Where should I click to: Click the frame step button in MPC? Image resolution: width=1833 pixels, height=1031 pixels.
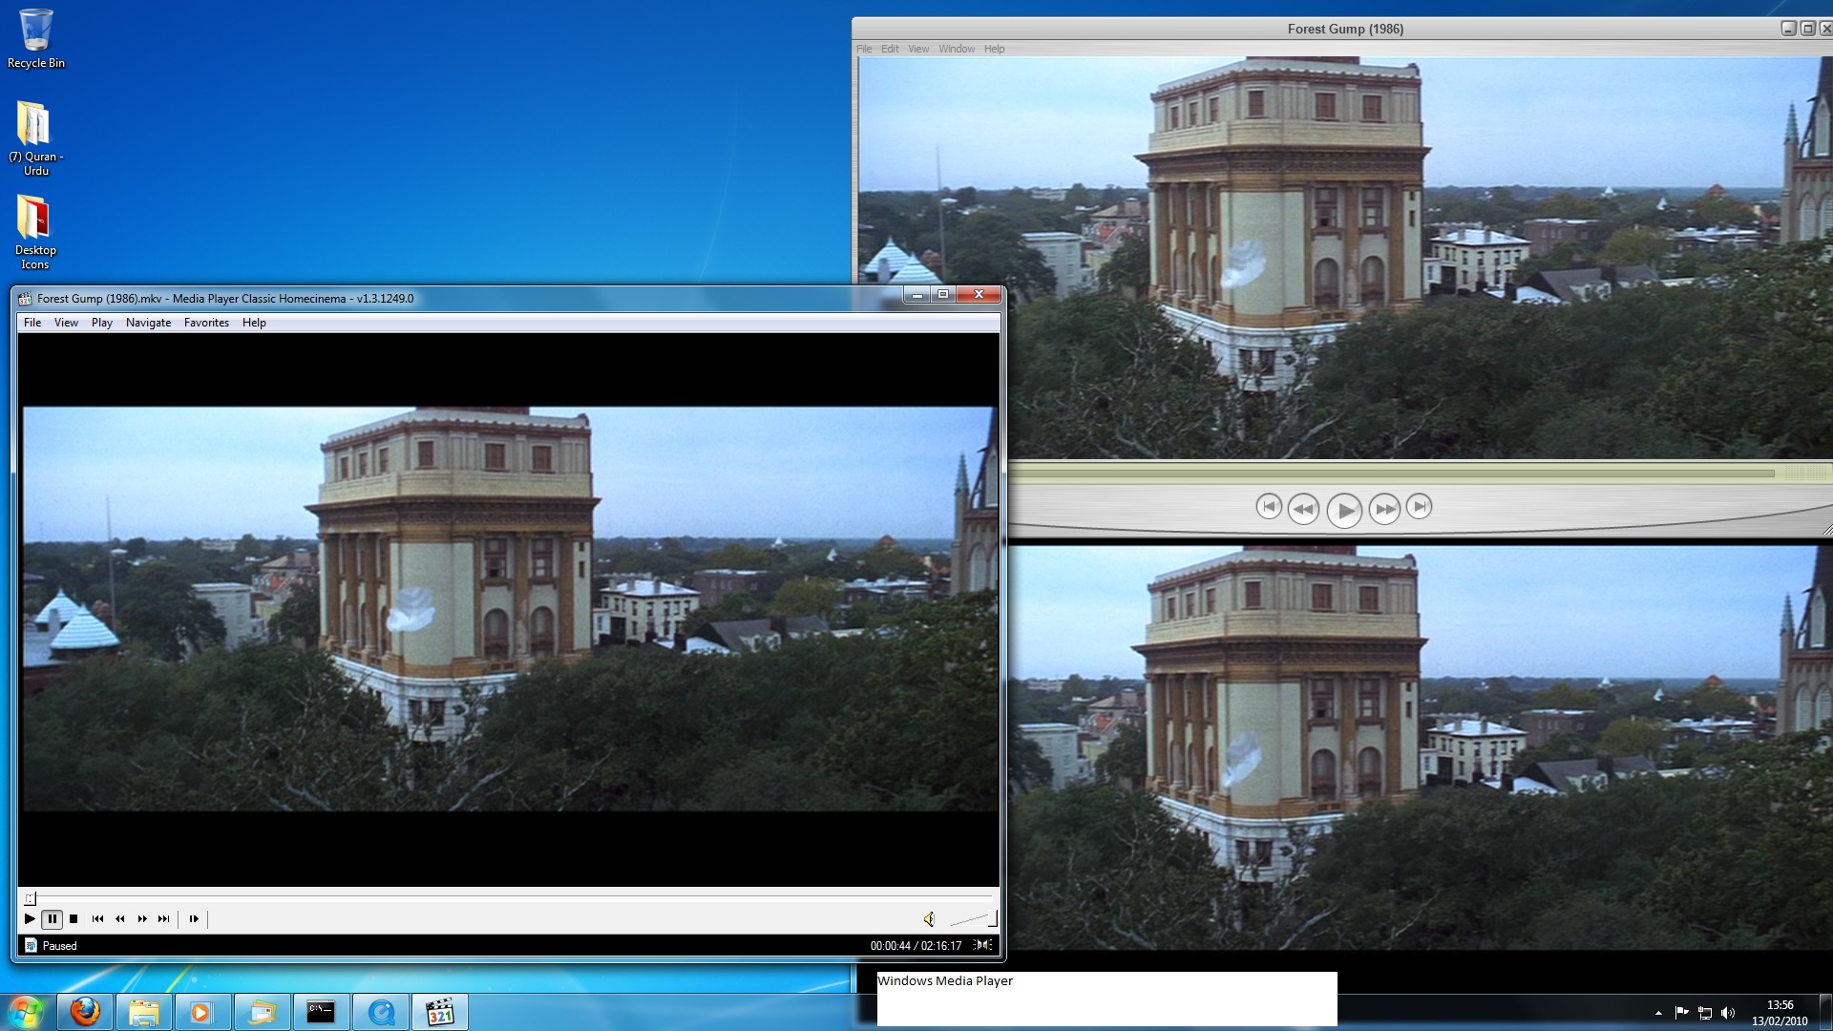(194, 919)
